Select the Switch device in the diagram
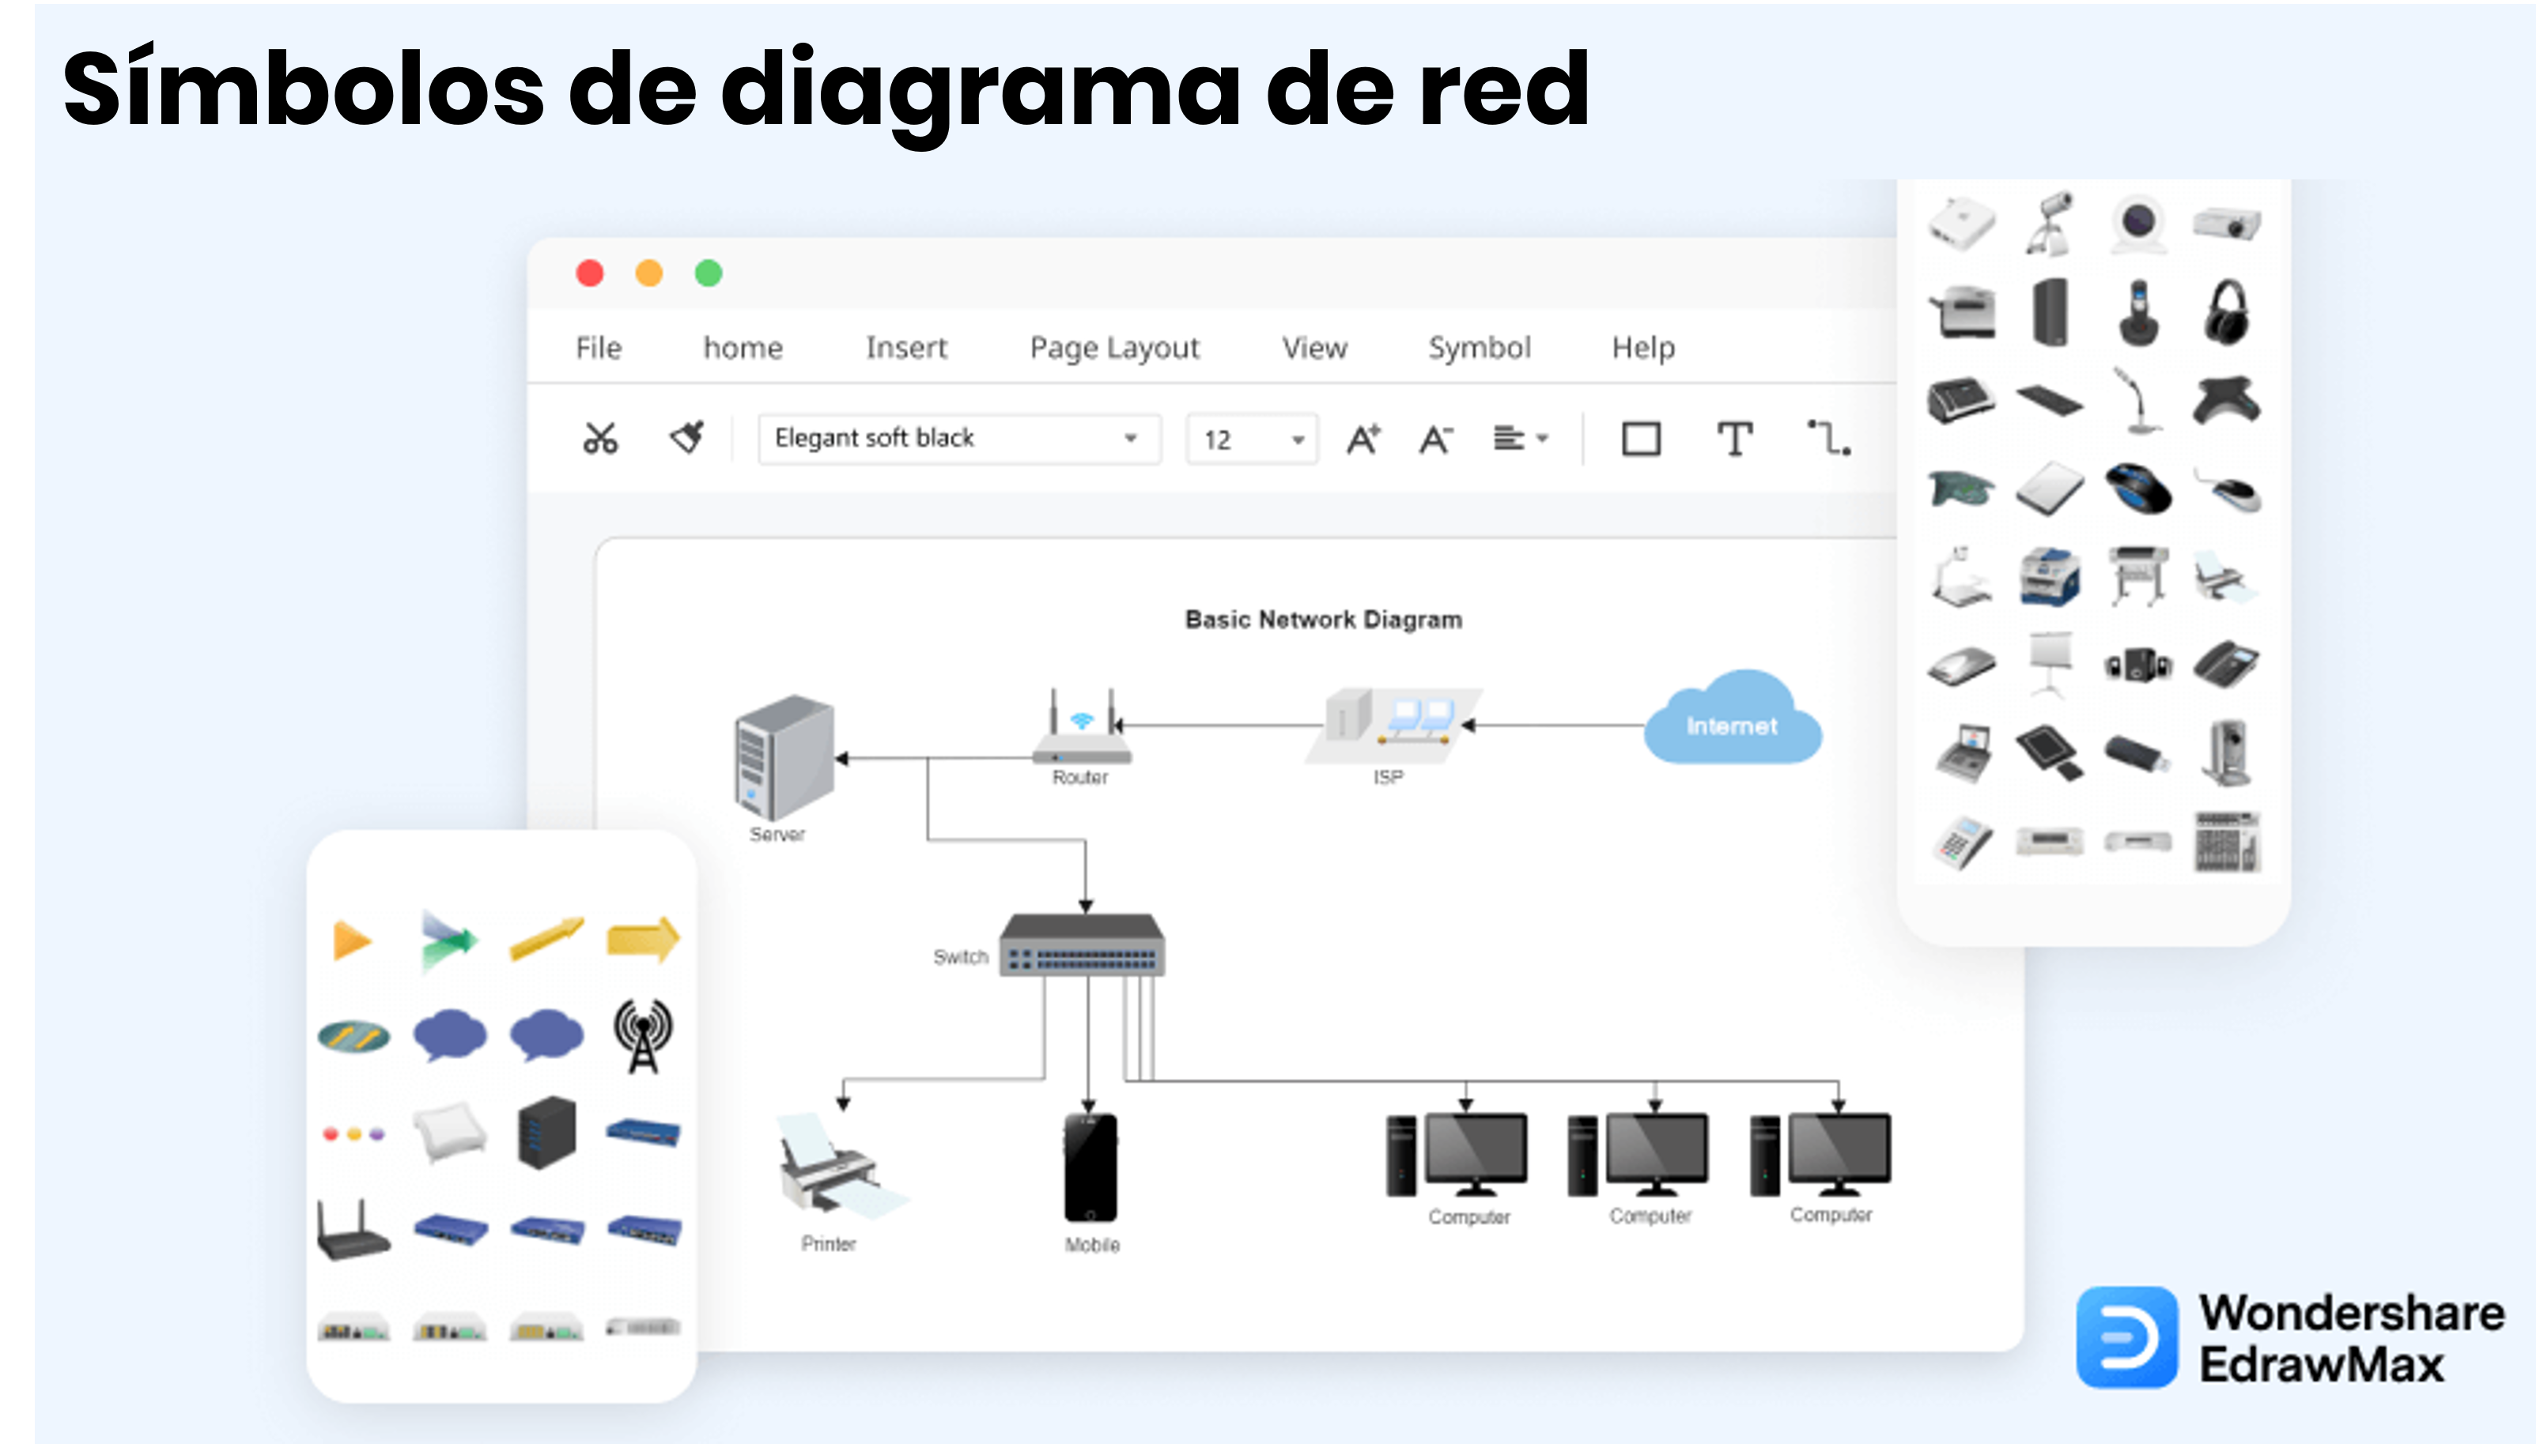 tap(1082, 945)
